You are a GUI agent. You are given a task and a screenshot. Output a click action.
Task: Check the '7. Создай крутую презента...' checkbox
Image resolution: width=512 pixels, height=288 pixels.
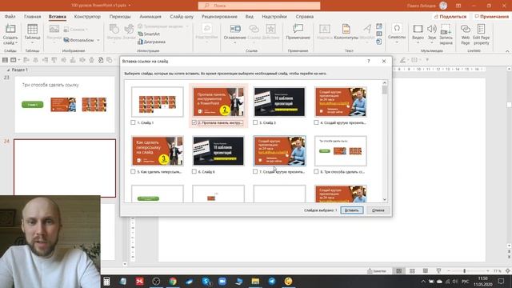255,171
